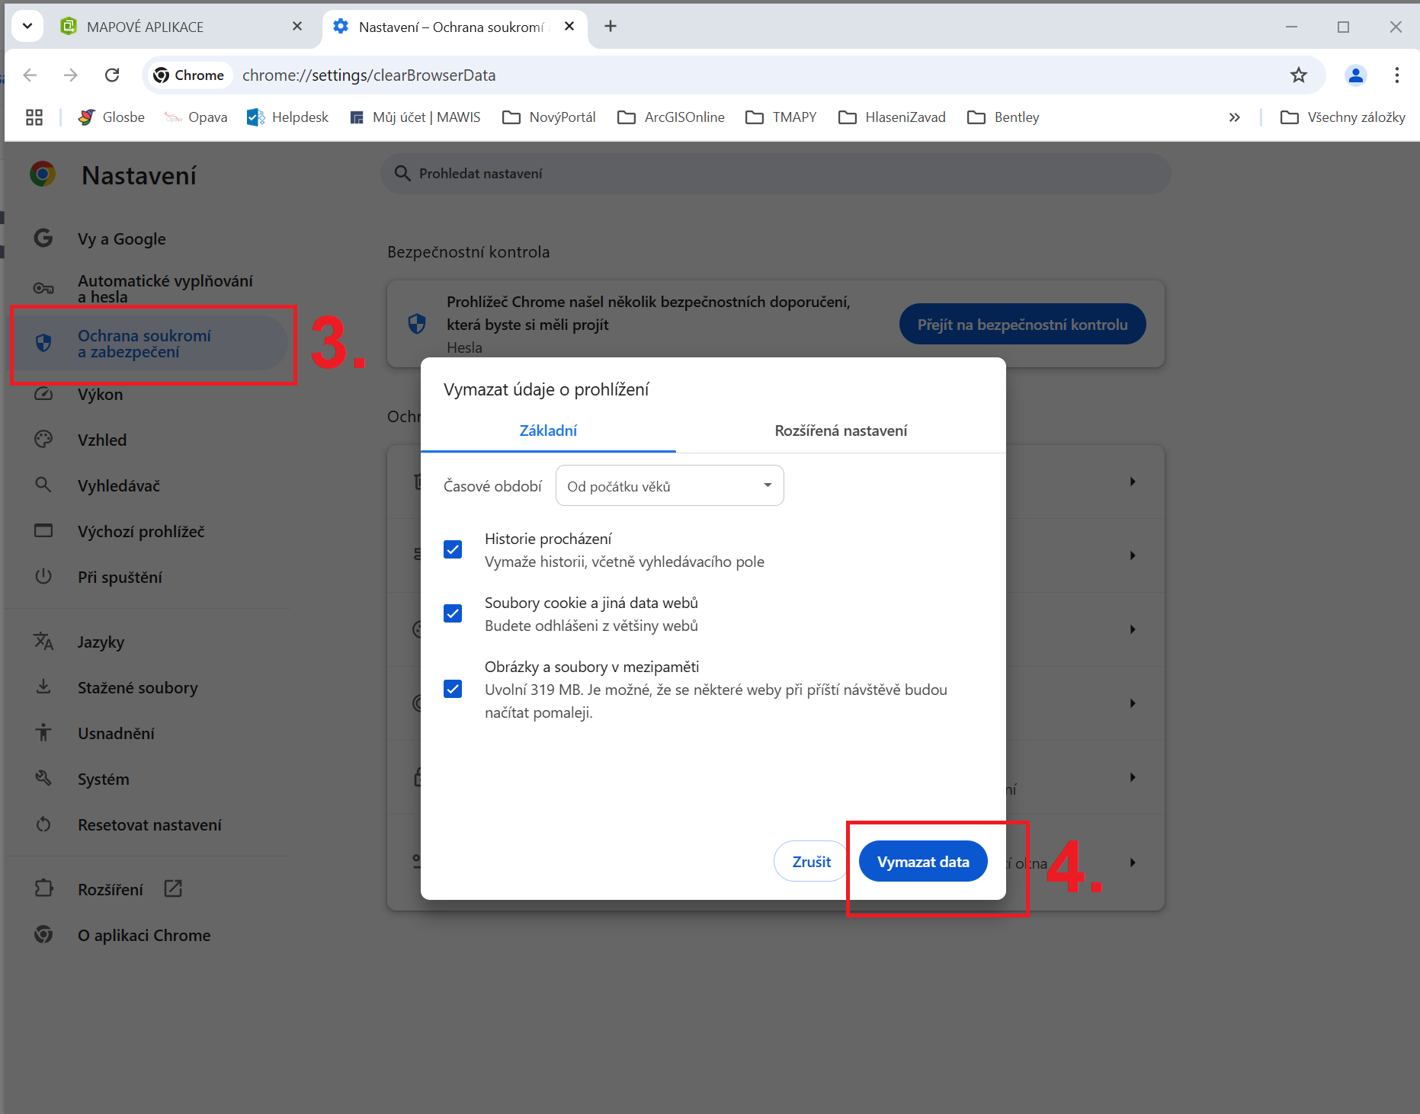Select the power icon for Při spuštění
This screenshot has width=1420, height=1114.
click(x=43, y=576)
